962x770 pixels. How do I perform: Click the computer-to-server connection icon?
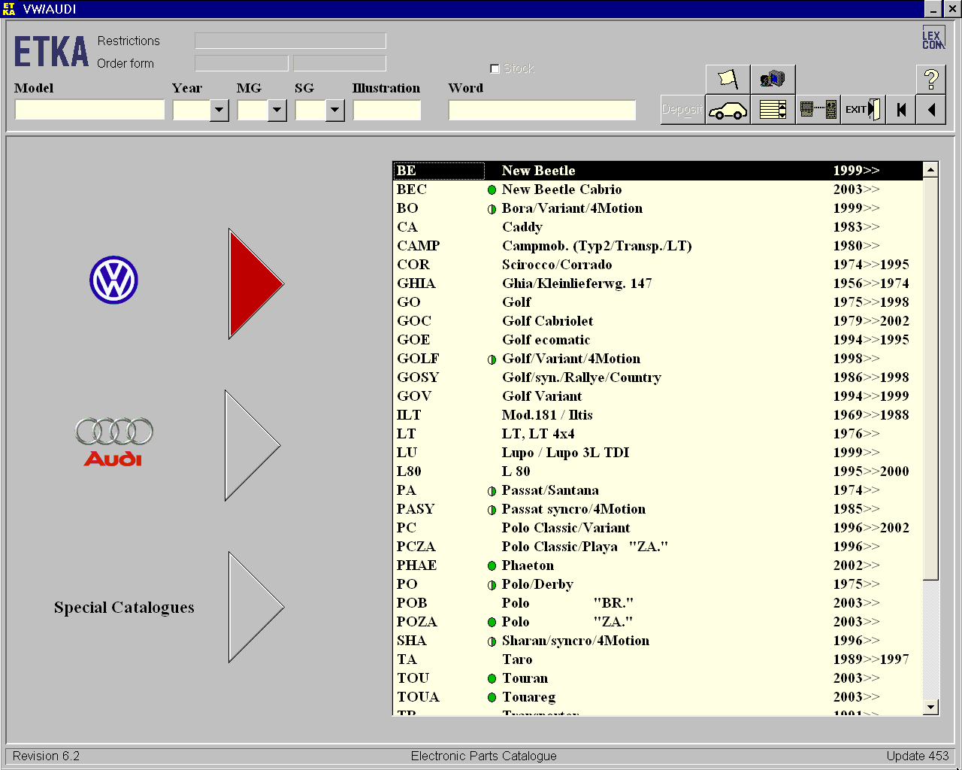point(818,110)
